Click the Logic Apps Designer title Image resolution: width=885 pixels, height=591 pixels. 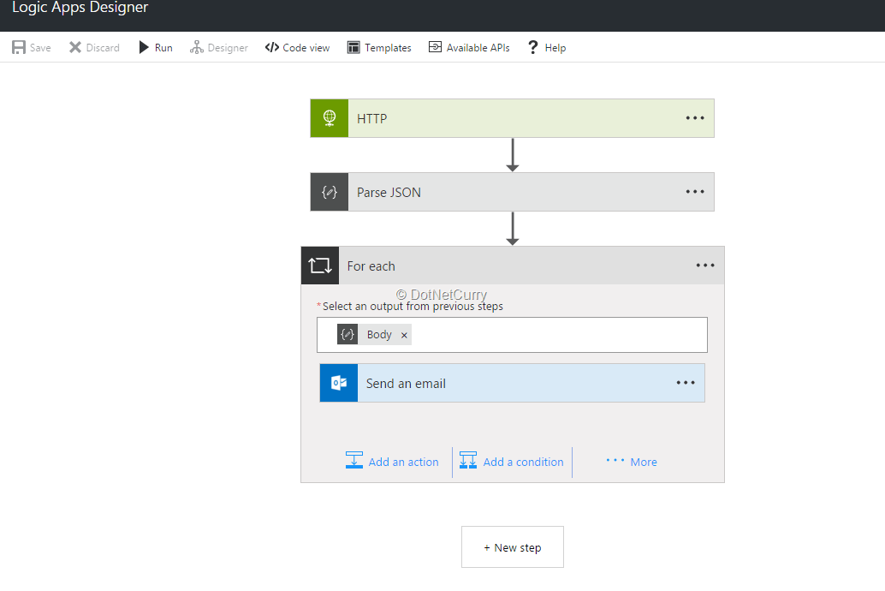[x=80, y=8]
